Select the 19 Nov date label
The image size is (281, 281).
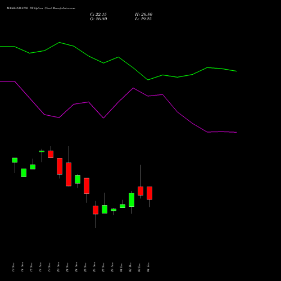click(49, 267)
